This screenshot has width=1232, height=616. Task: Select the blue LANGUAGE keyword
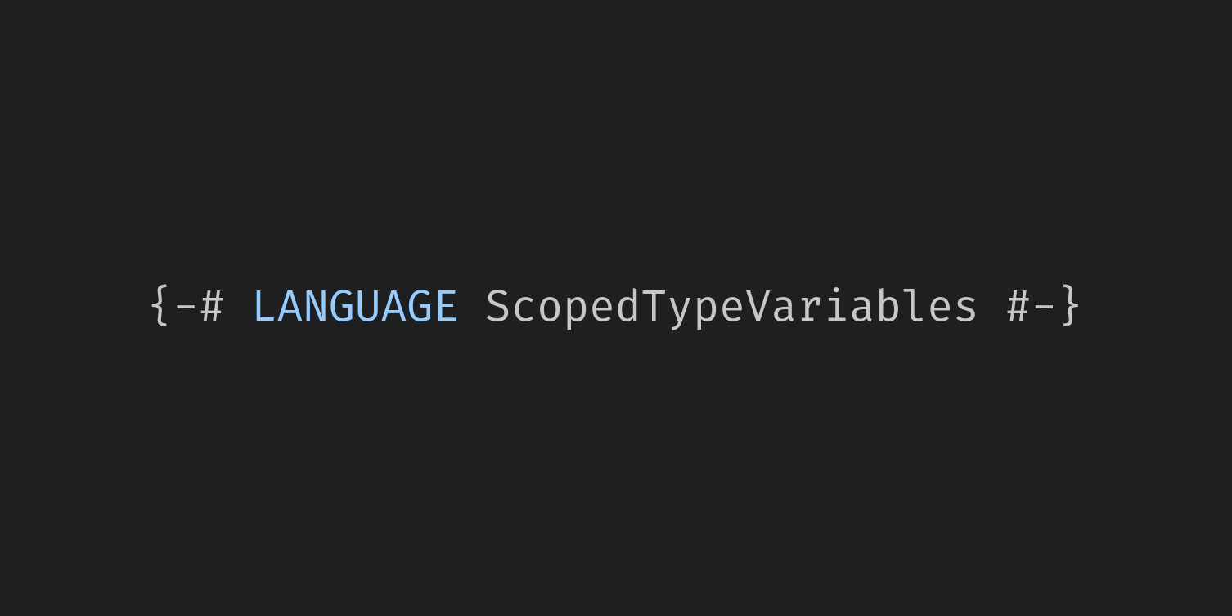pyautogui.click(x=355, y=307)
